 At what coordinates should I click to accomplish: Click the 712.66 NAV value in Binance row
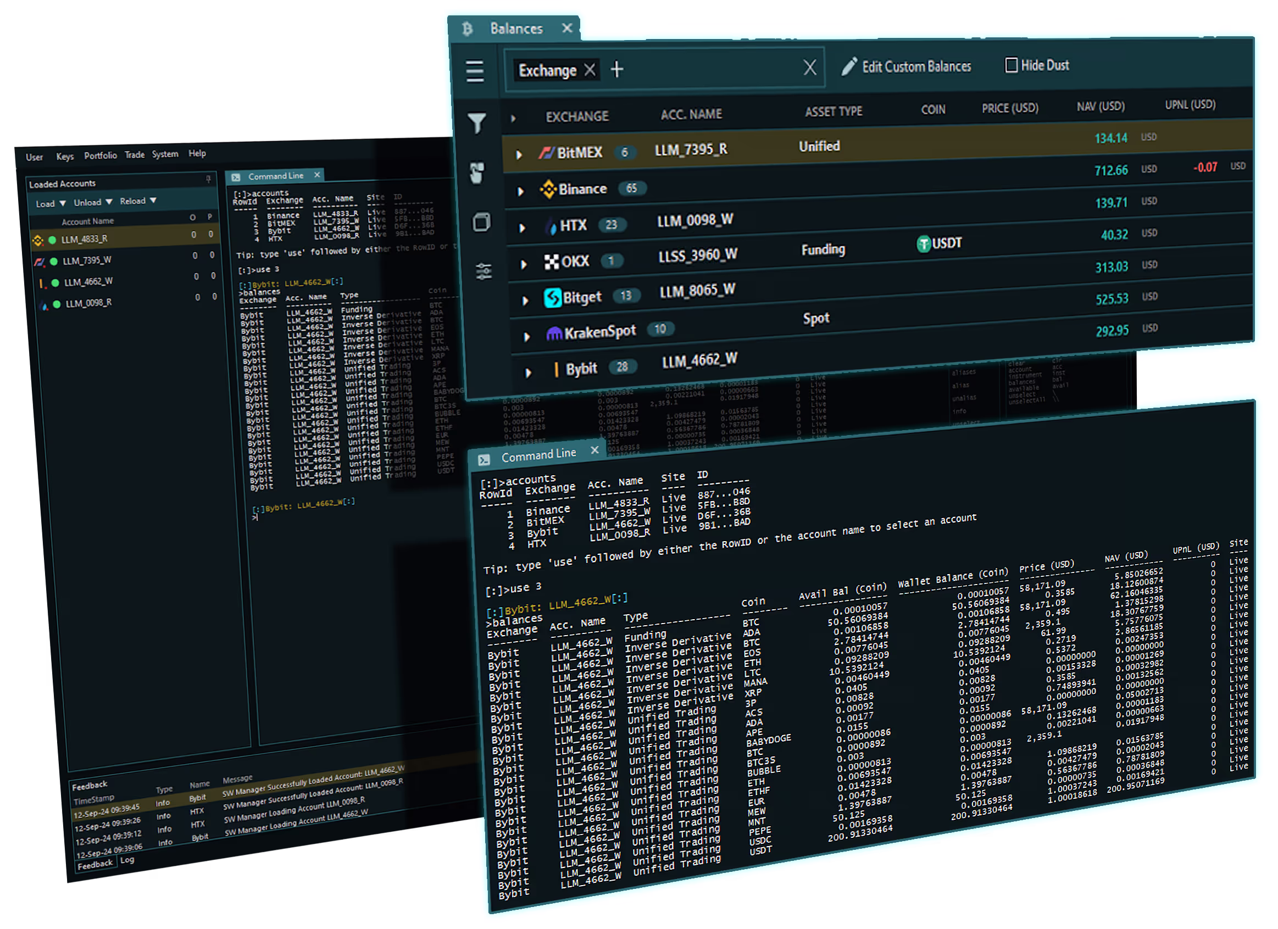(x=1110, y=170)
